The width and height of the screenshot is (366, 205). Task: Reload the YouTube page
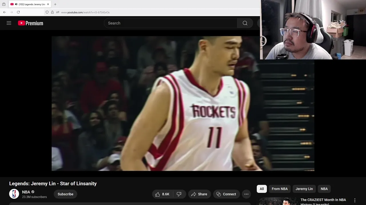click(x=18, y=12)
